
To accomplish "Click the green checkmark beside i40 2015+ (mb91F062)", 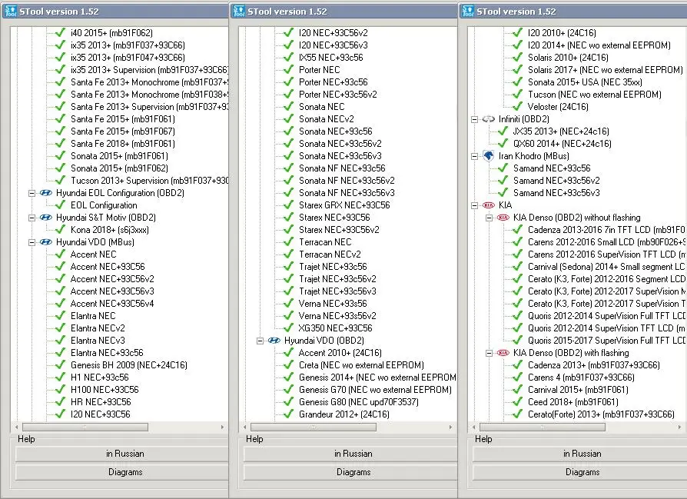I will coord(60,32).
